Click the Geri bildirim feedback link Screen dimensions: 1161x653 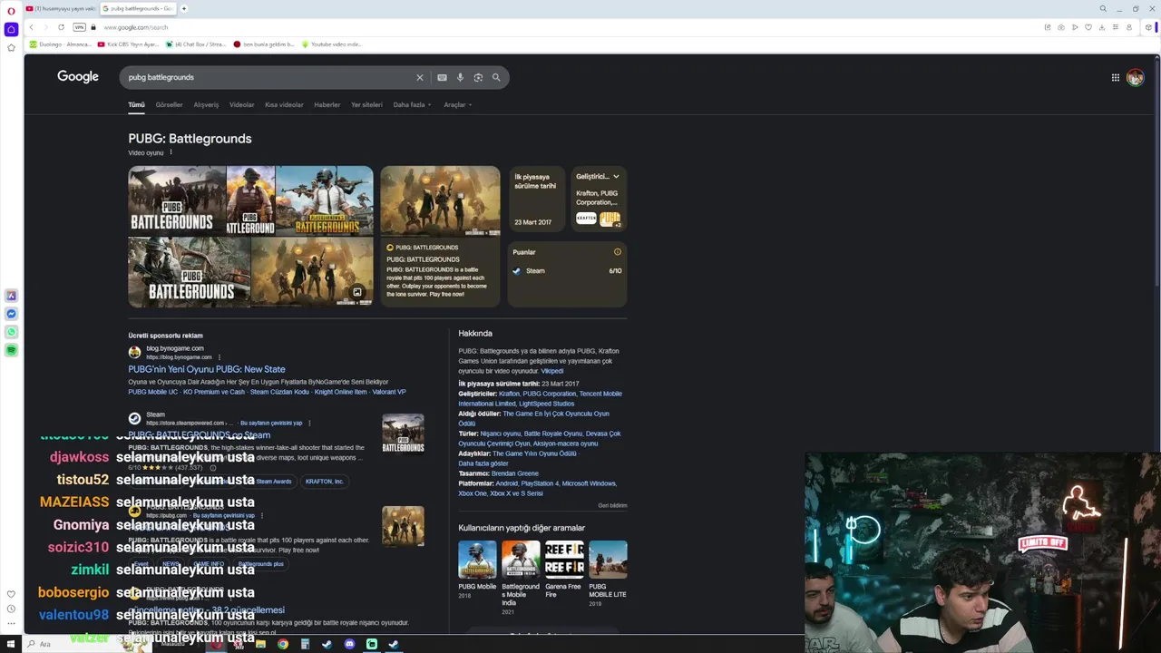[612, 505]
